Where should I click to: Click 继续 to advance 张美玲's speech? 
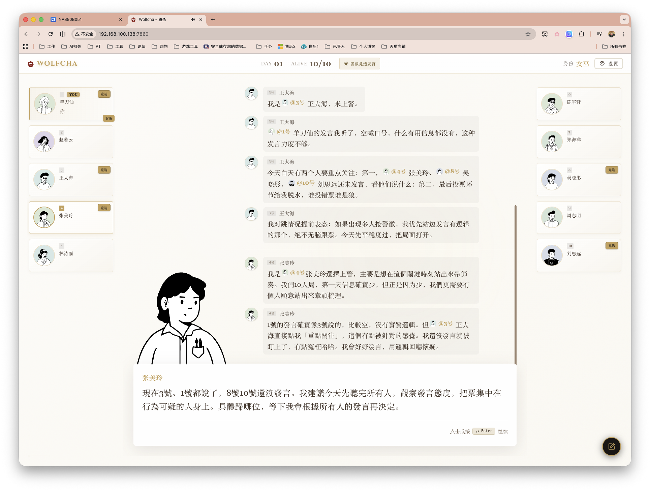(502, 431)
